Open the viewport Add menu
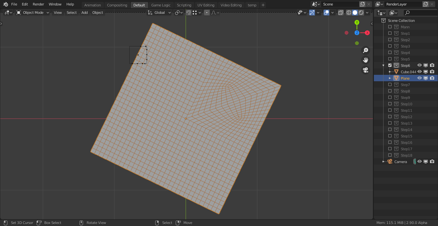Image resolution: width=438 pixels, height=226 pixels. [85, 13]
